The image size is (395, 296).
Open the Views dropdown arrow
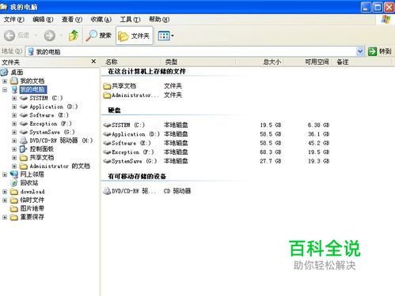pyautogui.click(x=173, y=36)
